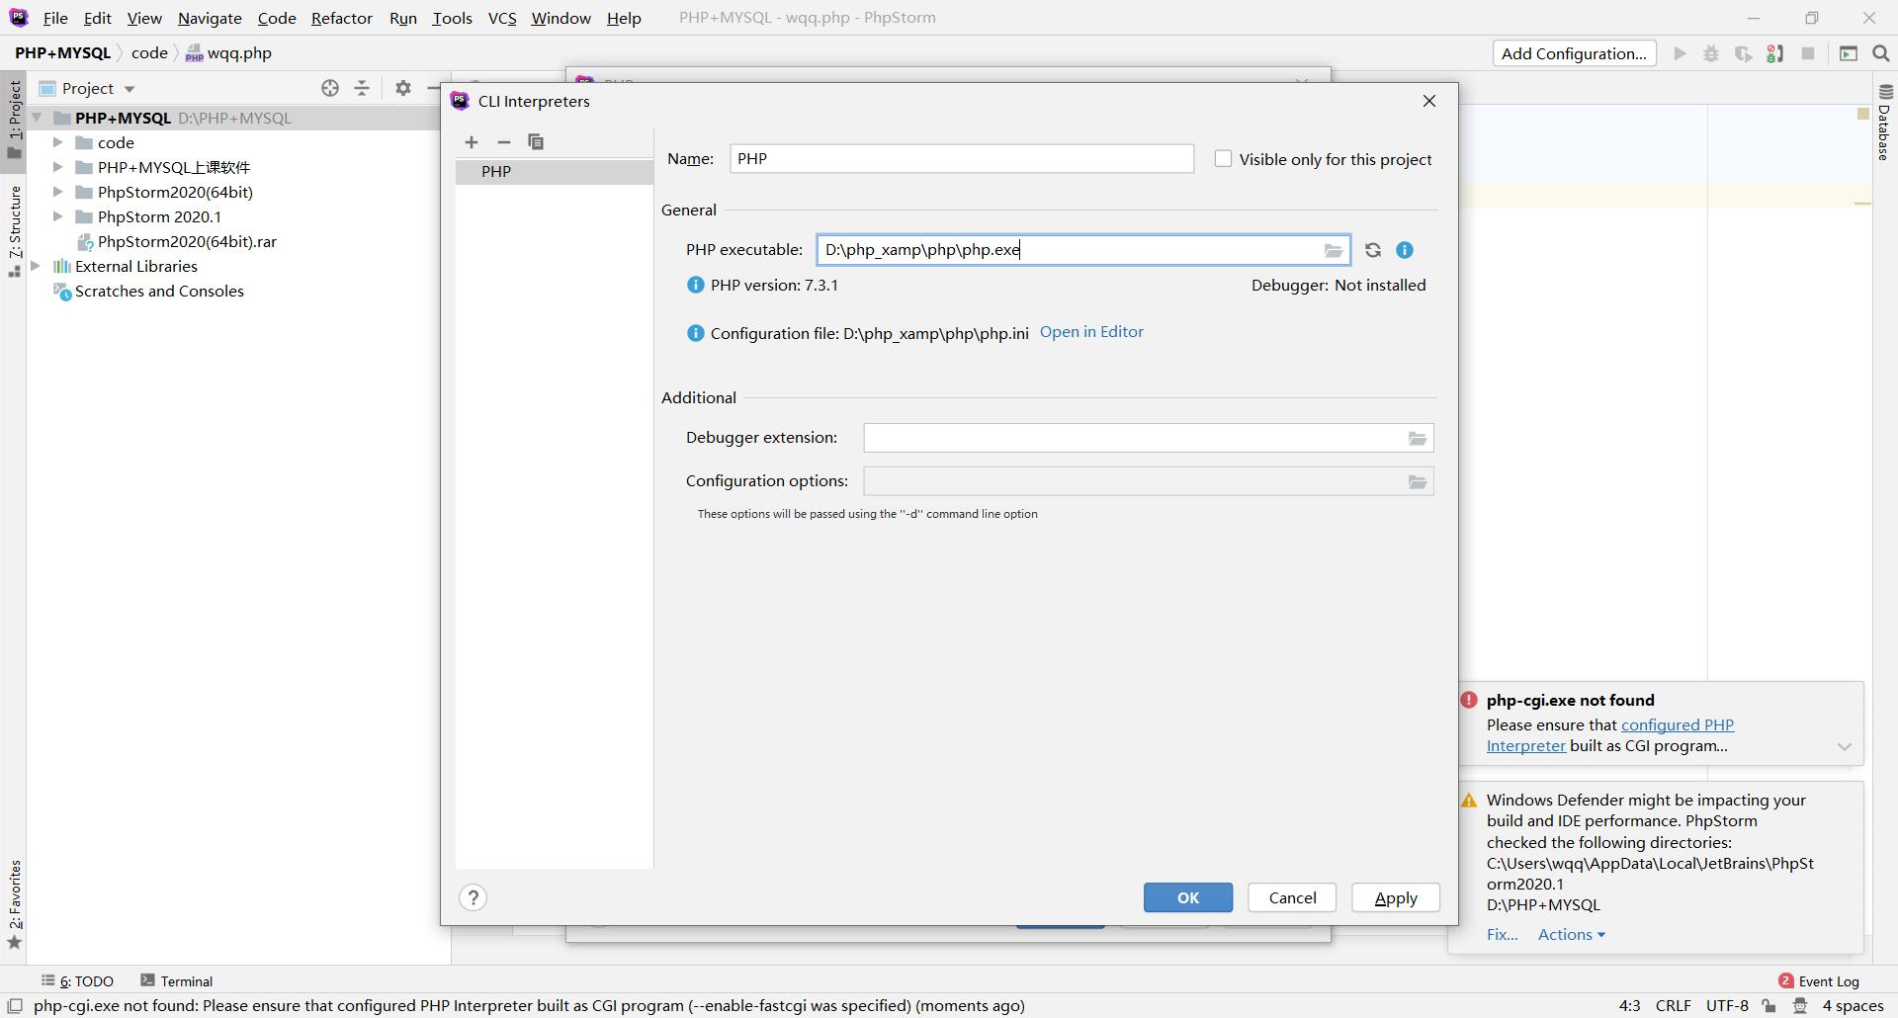Collapse all in Project panel

tap(362, 88)
